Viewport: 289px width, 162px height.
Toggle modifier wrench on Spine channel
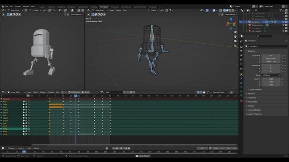[x=23, y=104]
